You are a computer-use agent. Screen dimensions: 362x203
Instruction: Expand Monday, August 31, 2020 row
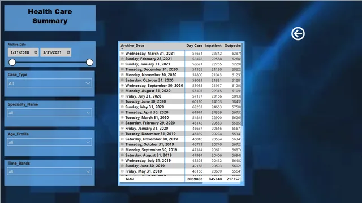tap(122, 91)
